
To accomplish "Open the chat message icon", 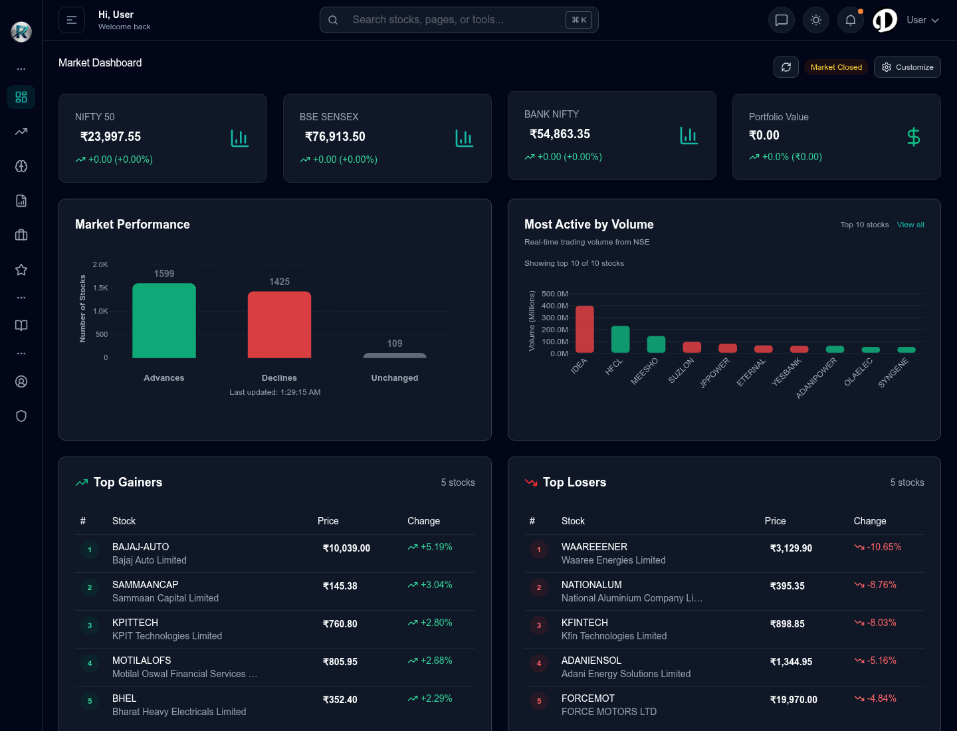I will coord(782,20).
